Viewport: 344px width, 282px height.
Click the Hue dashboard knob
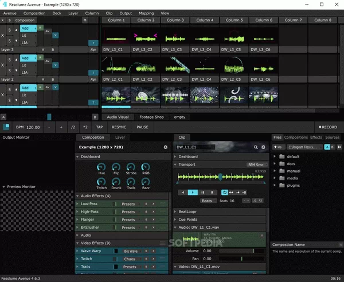click(101, 167)
